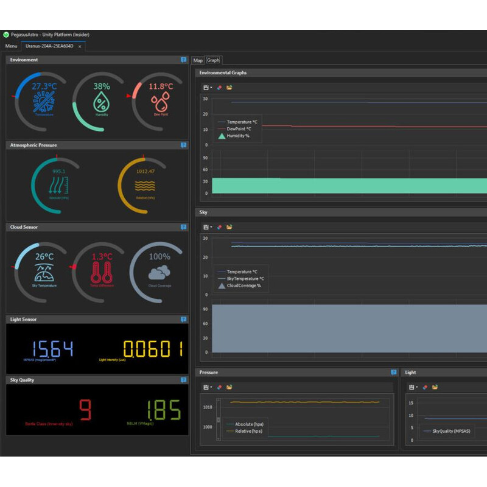Open a graph file via Sky panel folder icon
Image resolution: width=487 pixels, height=487 pixels.
point(229,226)
